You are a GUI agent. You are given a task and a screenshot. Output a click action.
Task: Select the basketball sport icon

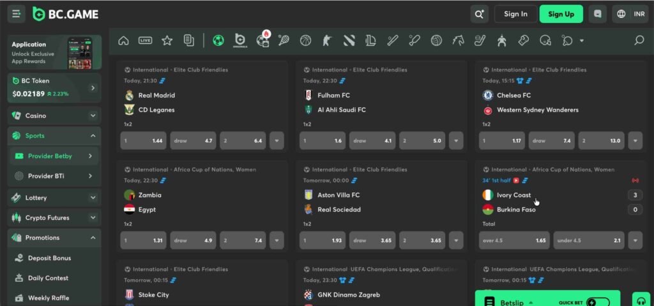(x=306, y=40)
